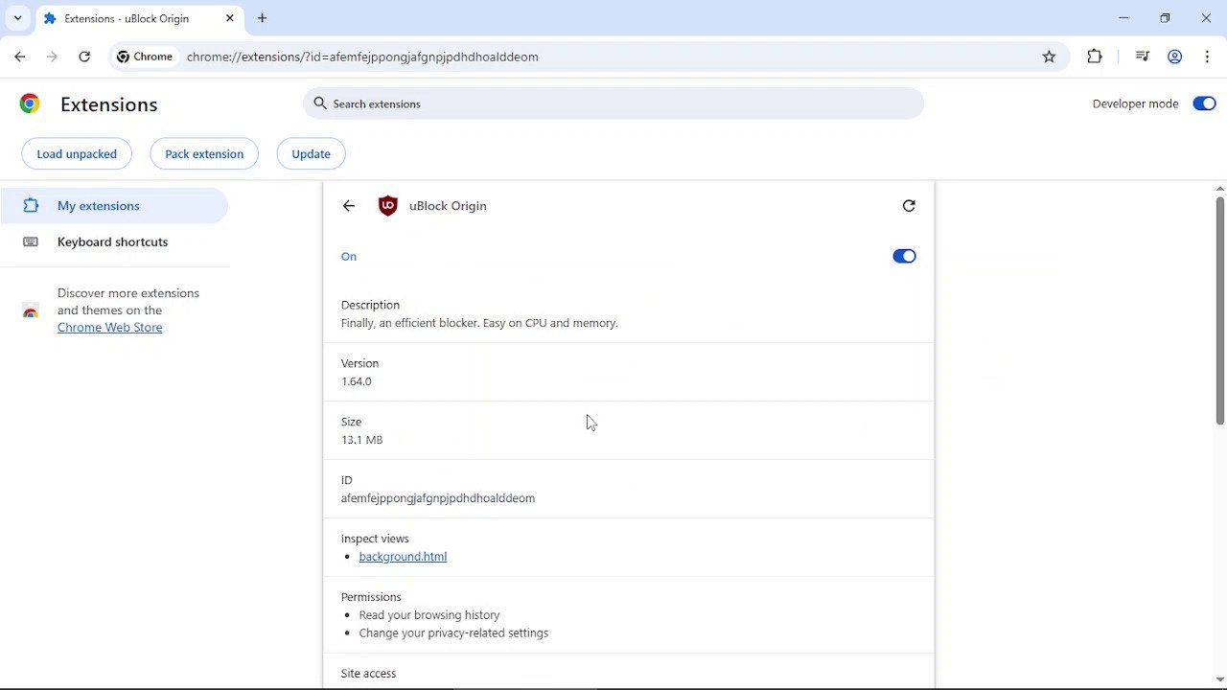Click the keyboard icon beside Keyboard shortcuts
This screenshot has width=1227, height=690.
click(x=31, y=242)
